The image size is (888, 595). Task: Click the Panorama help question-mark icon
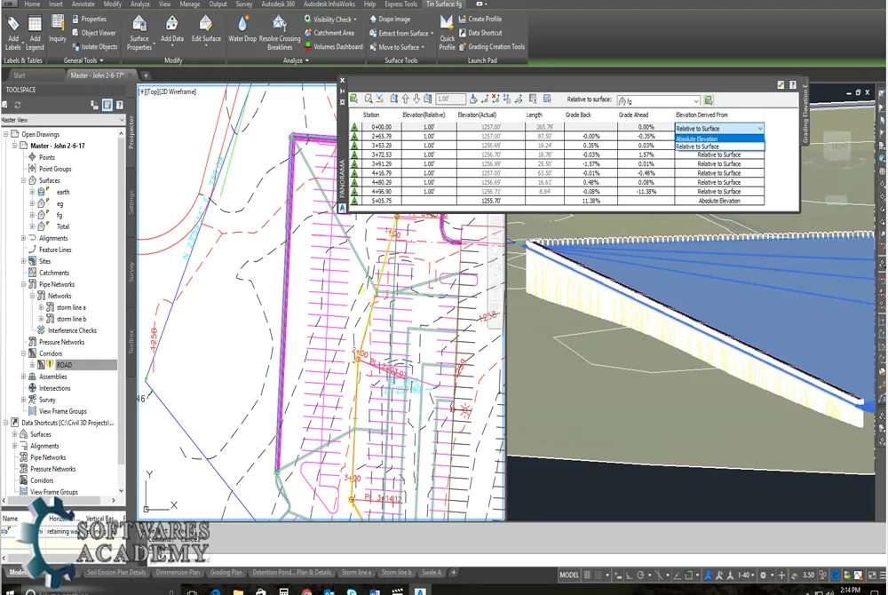tap(793, 85)
